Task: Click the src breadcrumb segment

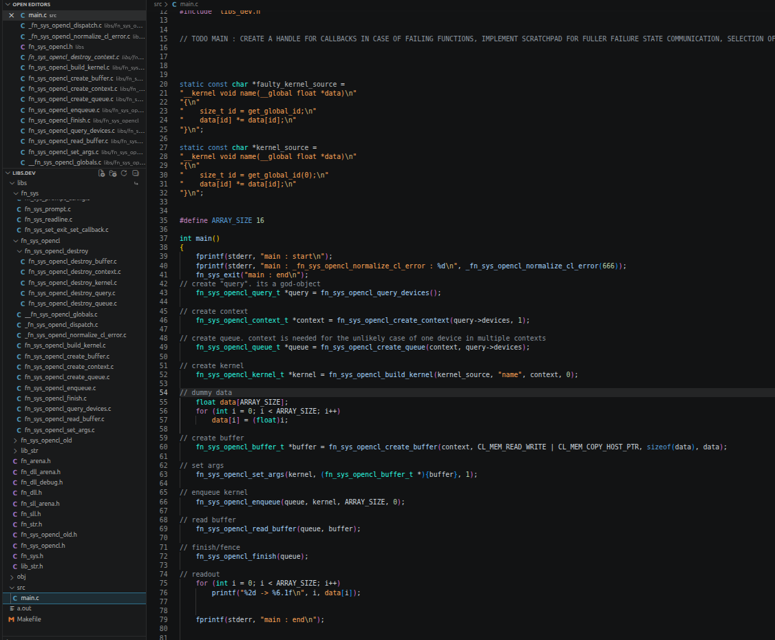Action: click(x=158, y=4)
